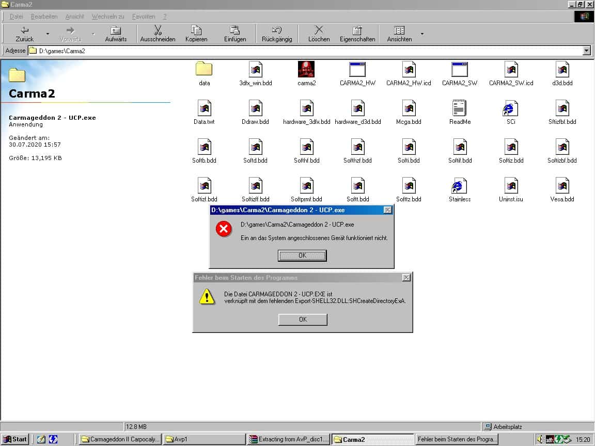Click the volume speaker tray icon

[x=540, y=439]
